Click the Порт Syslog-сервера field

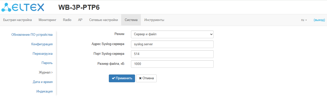click(x=172, y=54)
